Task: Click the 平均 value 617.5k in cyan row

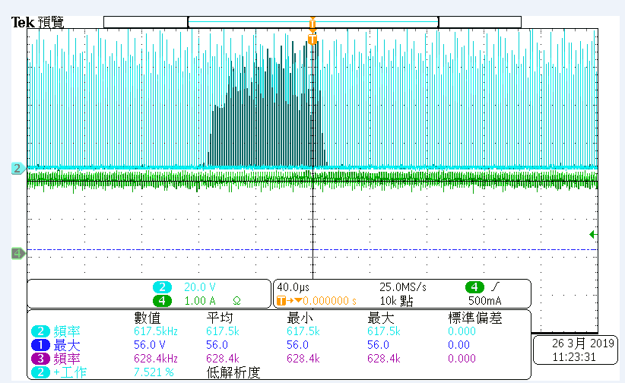Action: coord(223,331)
